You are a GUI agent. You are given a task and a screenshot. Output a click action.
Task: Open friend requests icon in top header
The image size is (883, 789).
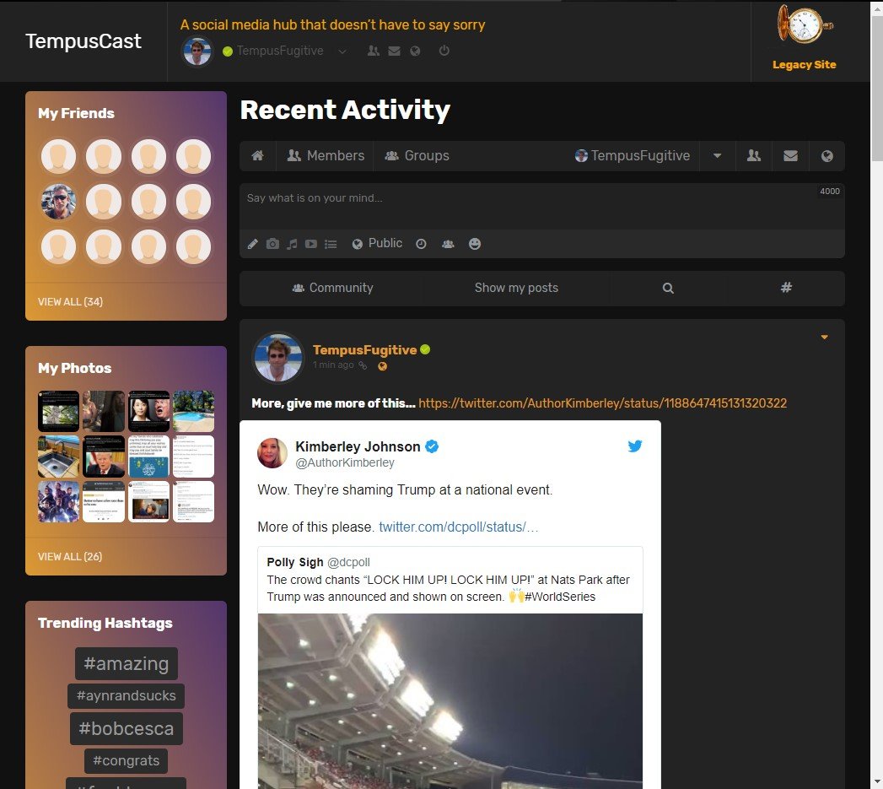pos(373,51)
